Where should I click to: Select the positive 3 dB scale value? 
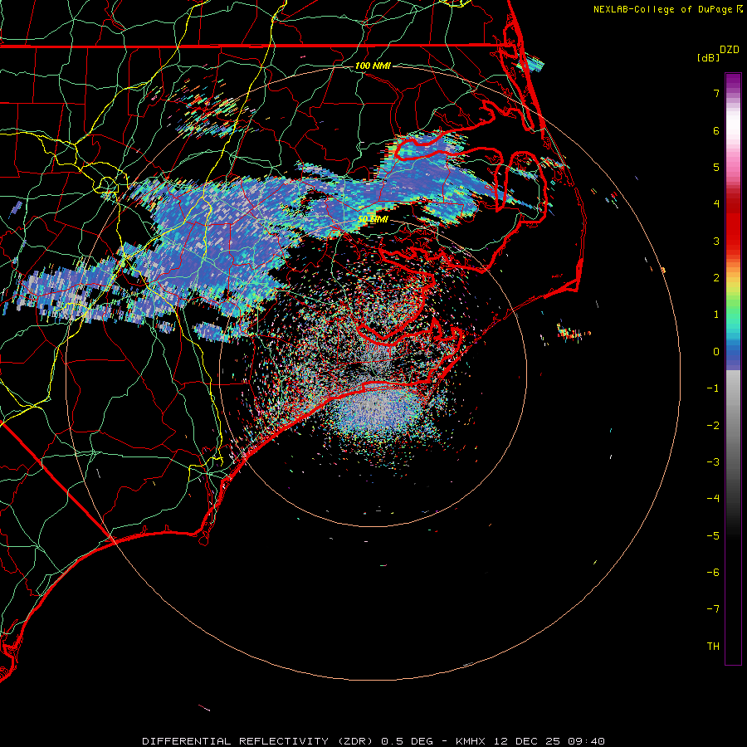(716, 241)
